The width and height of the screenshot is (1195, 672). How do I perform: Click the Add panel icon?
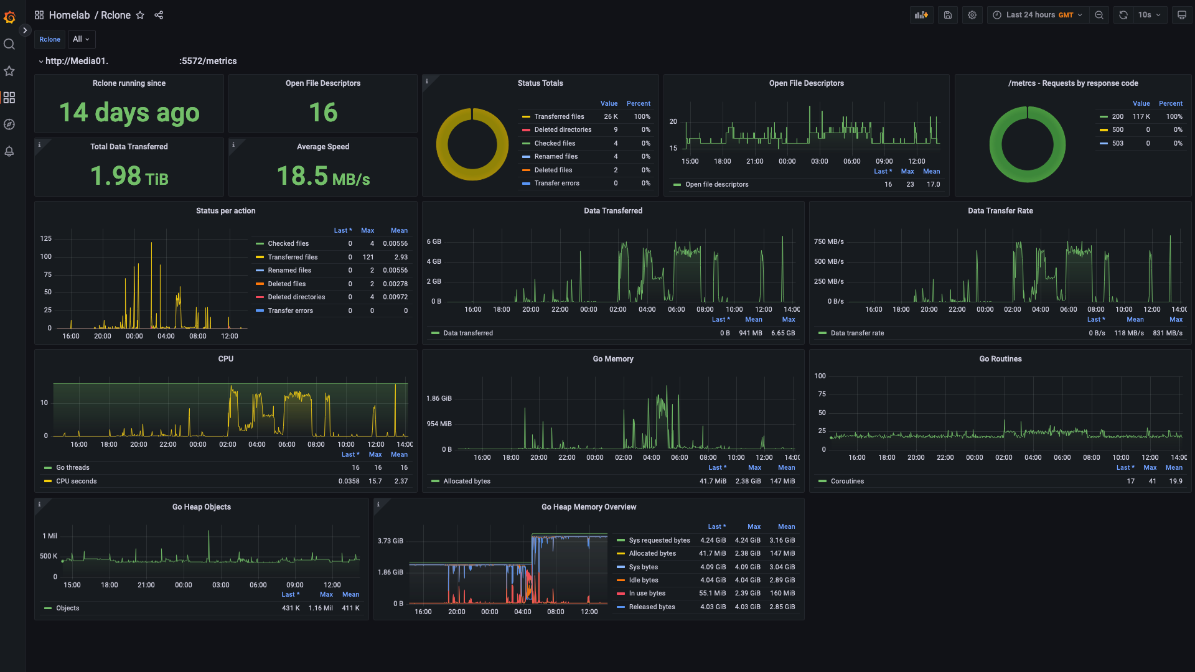point(921,15)
